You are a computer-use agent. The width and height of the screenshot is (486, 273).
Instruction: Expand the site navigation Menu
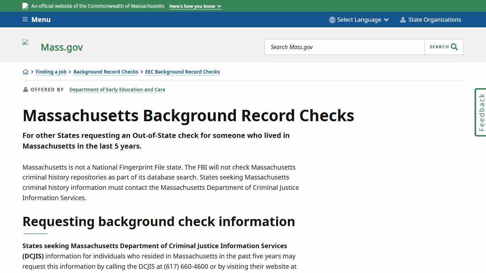36,19
